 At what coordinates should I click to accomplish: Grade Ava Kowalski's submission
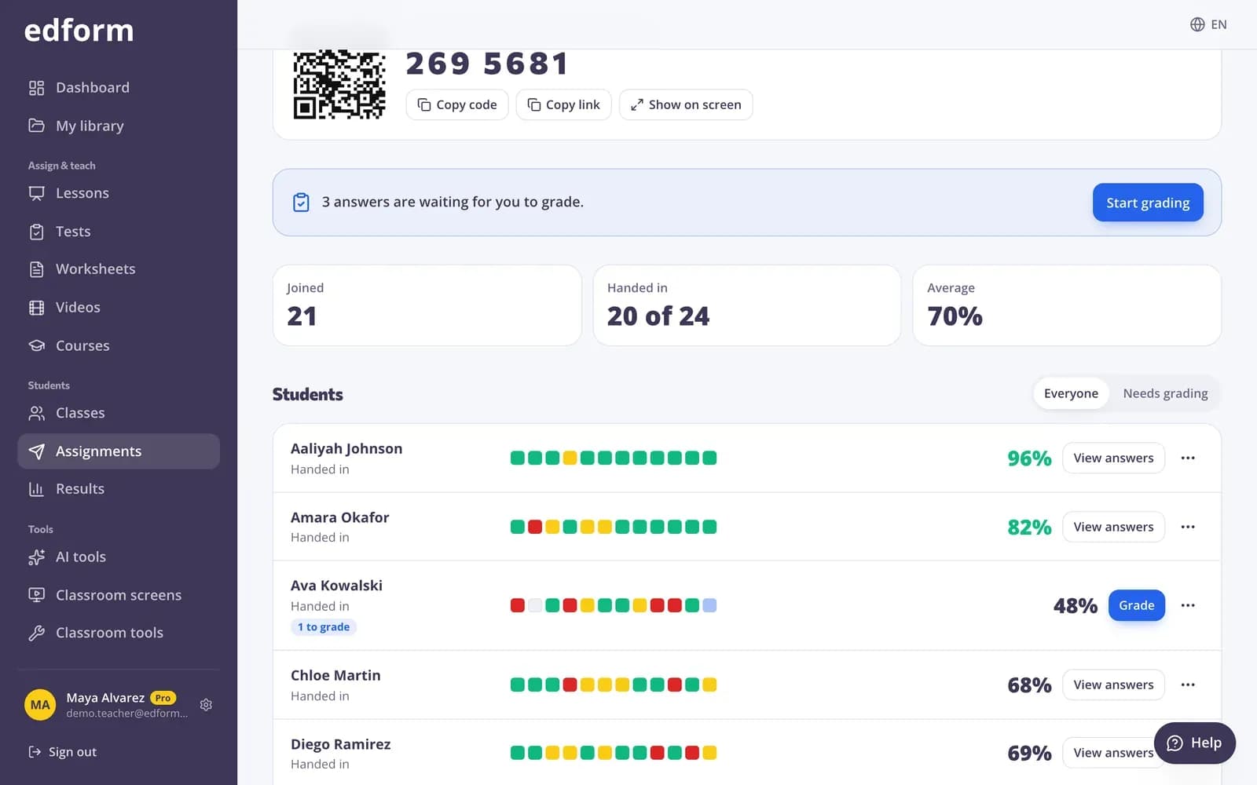[x=1136, y=605]
